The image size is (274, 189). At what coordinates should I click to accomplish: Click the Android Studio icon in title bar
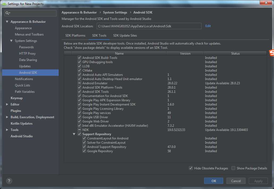[x=4, y=4]
